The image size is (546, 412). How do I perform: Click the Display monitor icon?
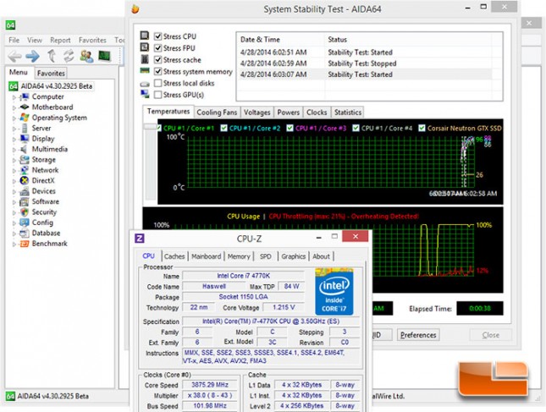click(24, 139)
